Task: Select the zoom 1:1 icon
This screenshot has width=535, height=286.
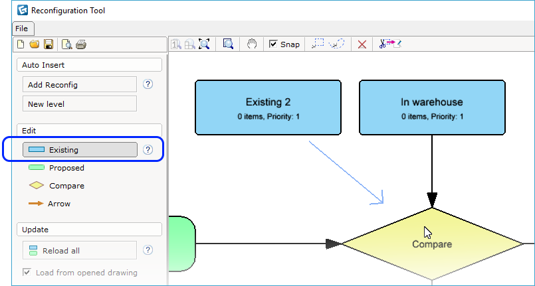Action: click(x=176, y=44)
